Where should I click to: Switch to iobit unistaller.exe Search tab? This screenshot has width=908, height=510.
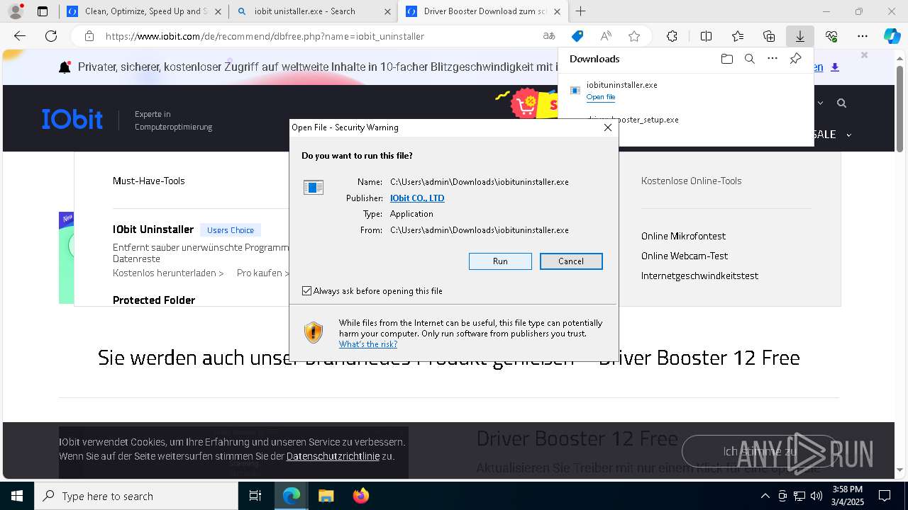pyautogui.click(x=313, y=11)
